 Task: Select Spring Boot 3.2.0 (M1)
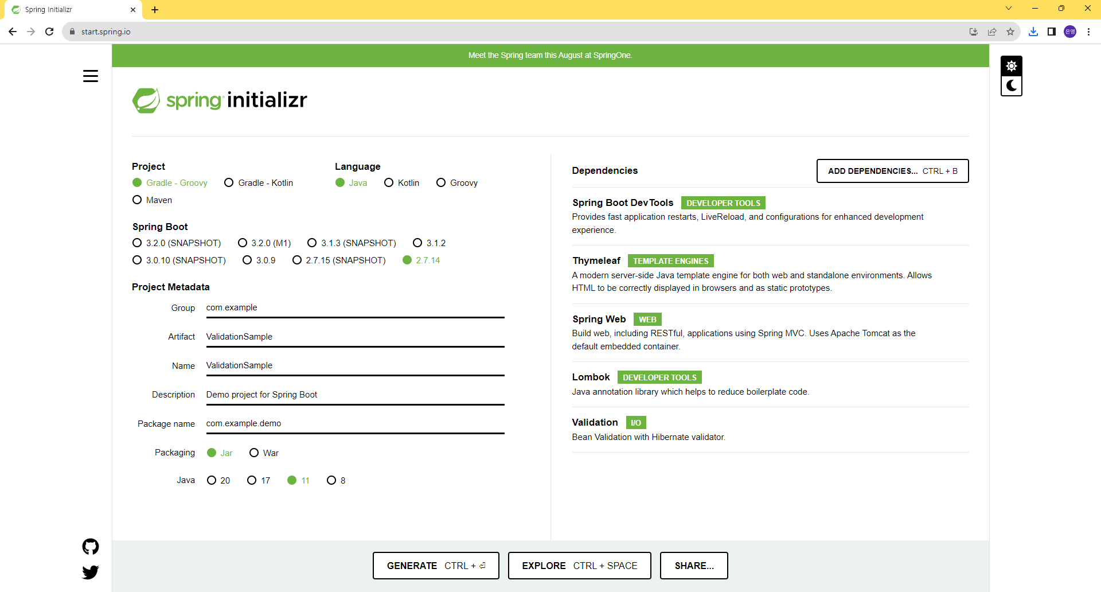coord(264,243)
